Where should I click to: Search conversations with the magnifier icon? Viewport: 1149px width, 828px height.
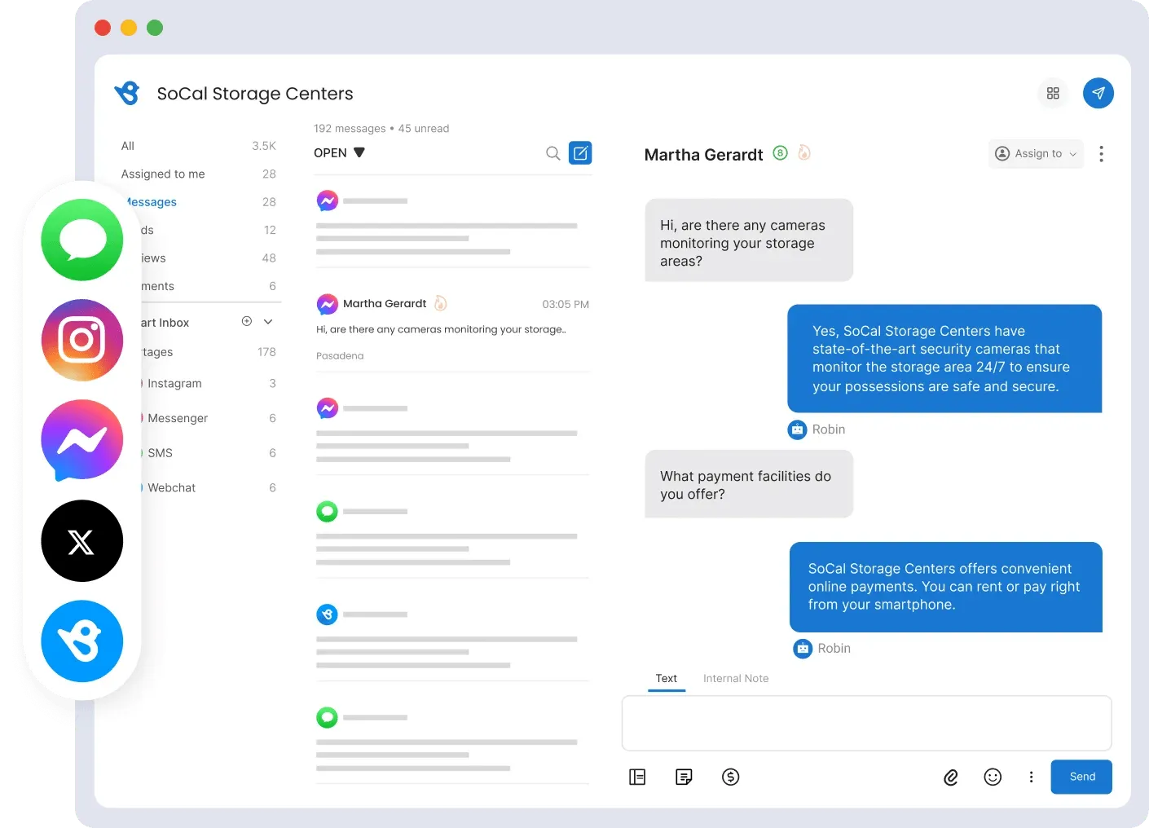(552, 153)
